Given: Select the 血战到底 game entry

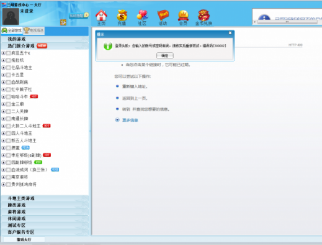Looking at the screenshot, I should [20, 82].
